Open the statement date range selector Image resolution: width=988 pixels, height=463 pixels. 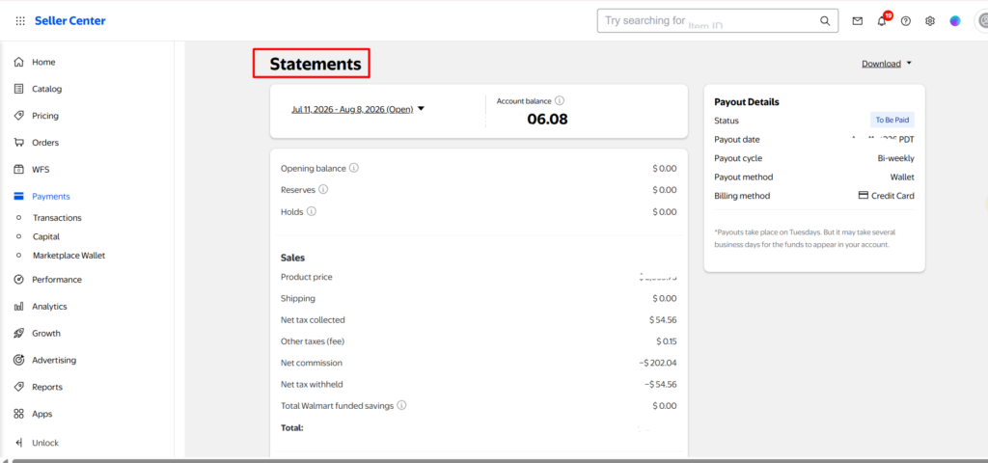pos(358,109)
